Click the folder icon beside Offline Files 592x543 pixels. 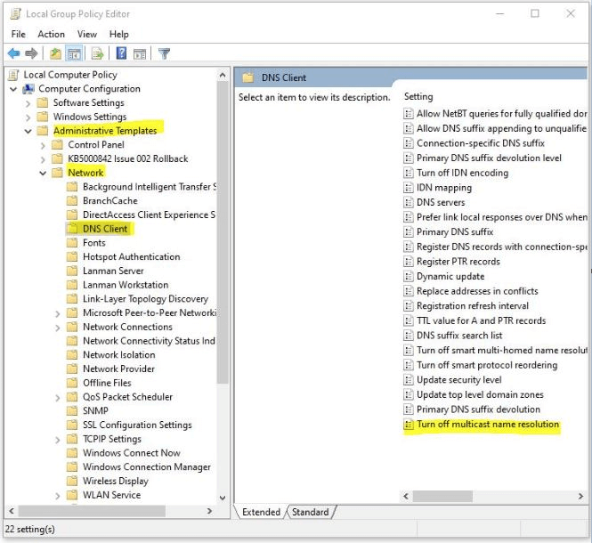point(72,383)
